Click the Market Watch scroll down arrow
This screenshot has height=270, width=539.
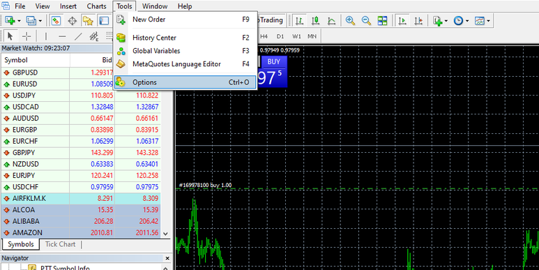point(166,233)
